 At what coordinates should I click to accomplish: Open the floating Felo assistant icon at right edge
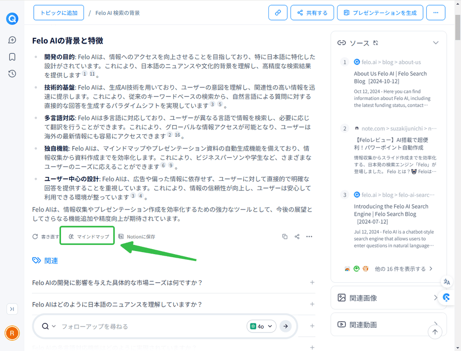click(446, 297)
